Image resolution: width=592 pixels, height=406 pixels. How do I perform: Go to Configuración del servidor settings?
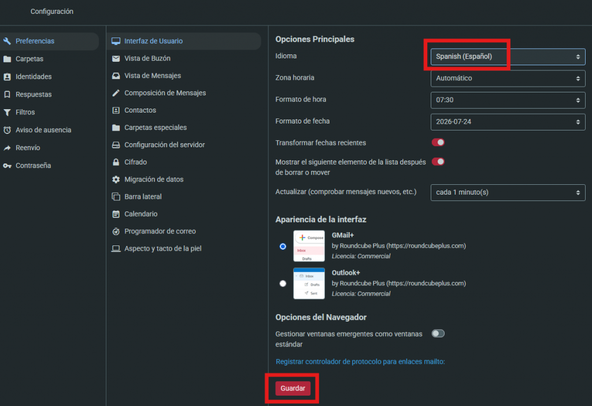point(164,145)
